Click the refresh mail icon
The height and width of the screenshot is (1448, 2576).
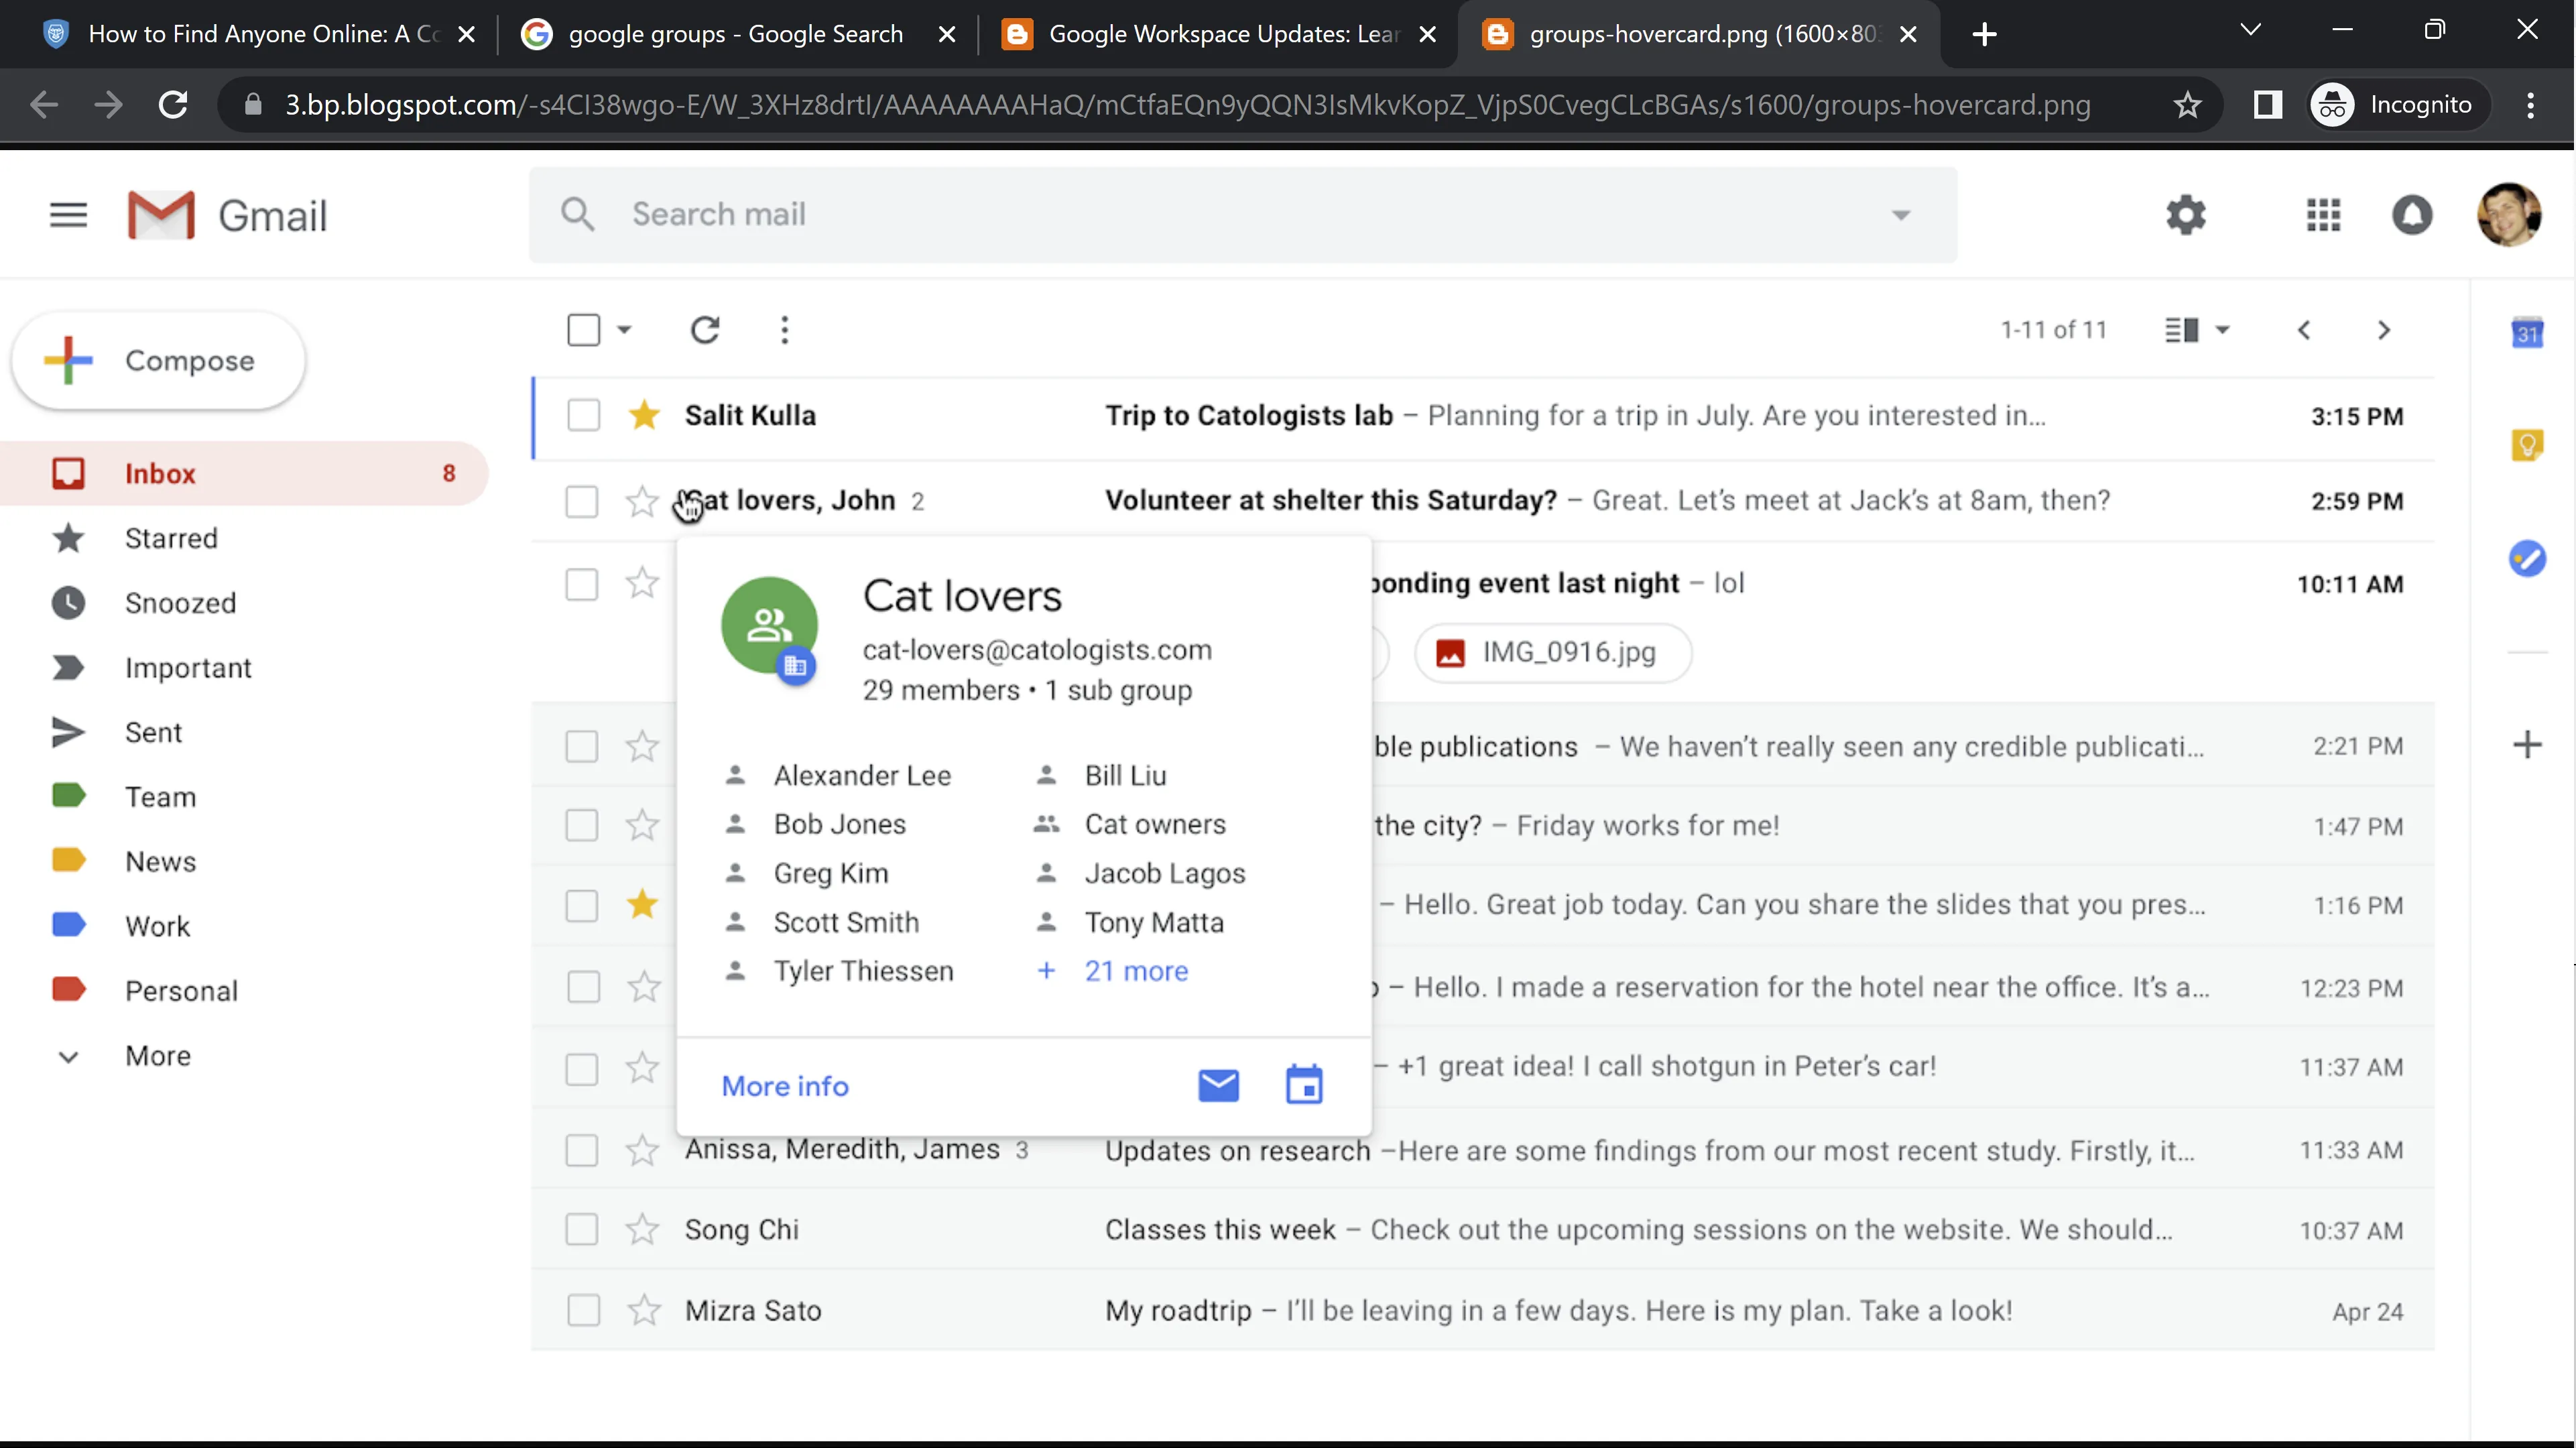705,330
